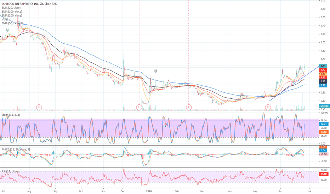This screenshot has width=330, height=194.
Task: Click the 2.80 price axis label
Action: point(323,9)
